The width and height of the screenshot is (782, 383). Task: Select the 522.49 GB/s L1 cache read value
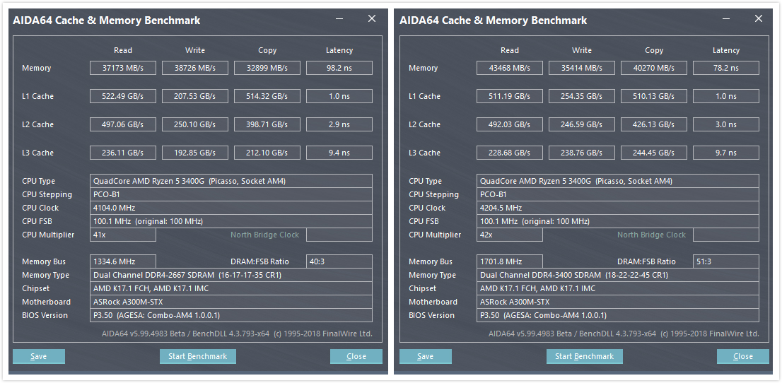pyautogui.click(x=123, y=96)
